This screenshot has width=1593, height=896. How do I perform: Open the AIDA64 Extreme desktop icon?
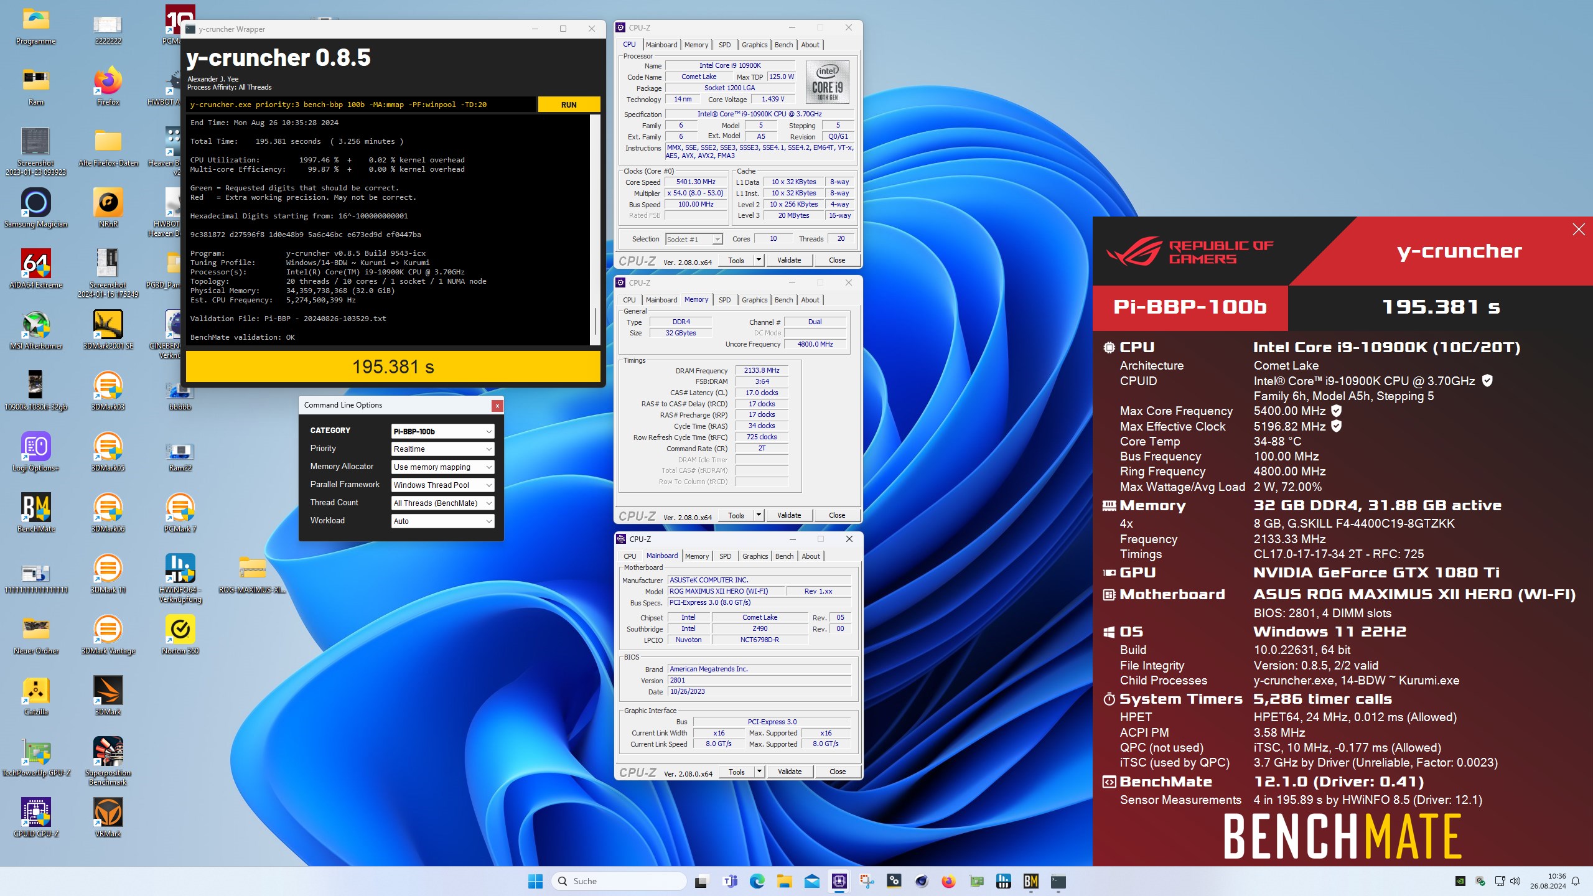36,269
